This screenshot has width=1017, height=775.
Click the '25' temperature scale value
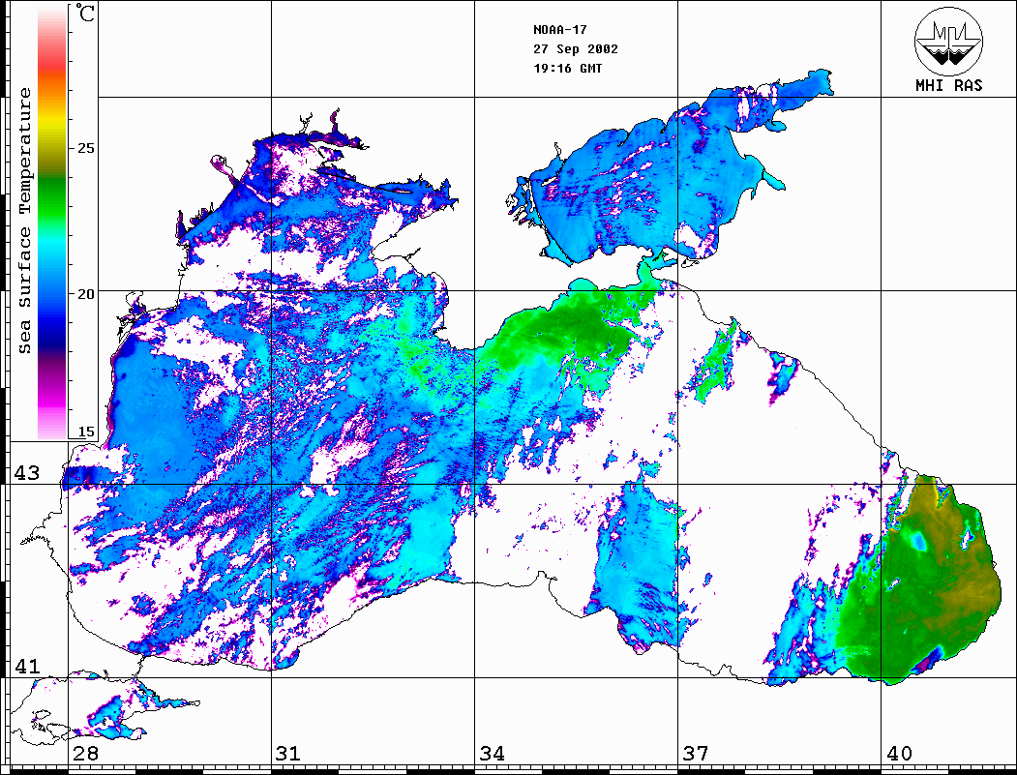[x=85, y=148]
